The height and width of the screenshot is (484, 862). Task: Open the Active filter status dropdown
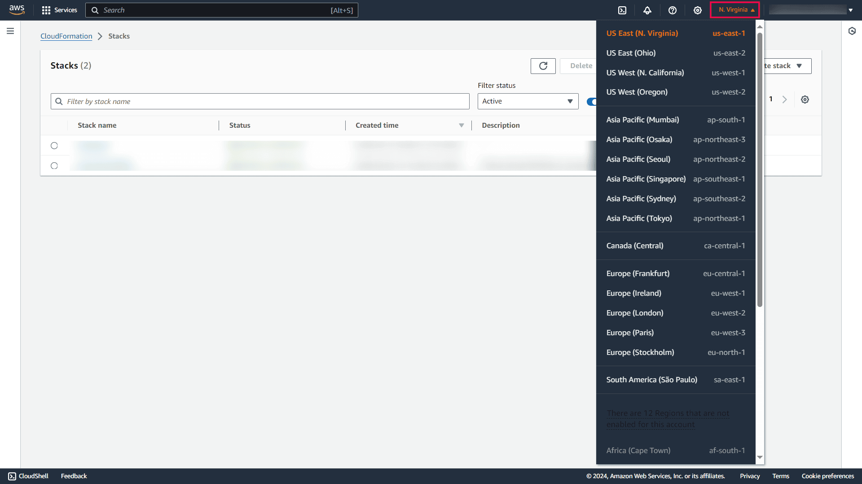[528, 101]
